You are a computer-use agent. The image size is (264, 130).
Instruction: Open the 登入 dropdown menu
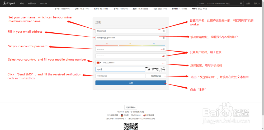[x=256, y=3]
